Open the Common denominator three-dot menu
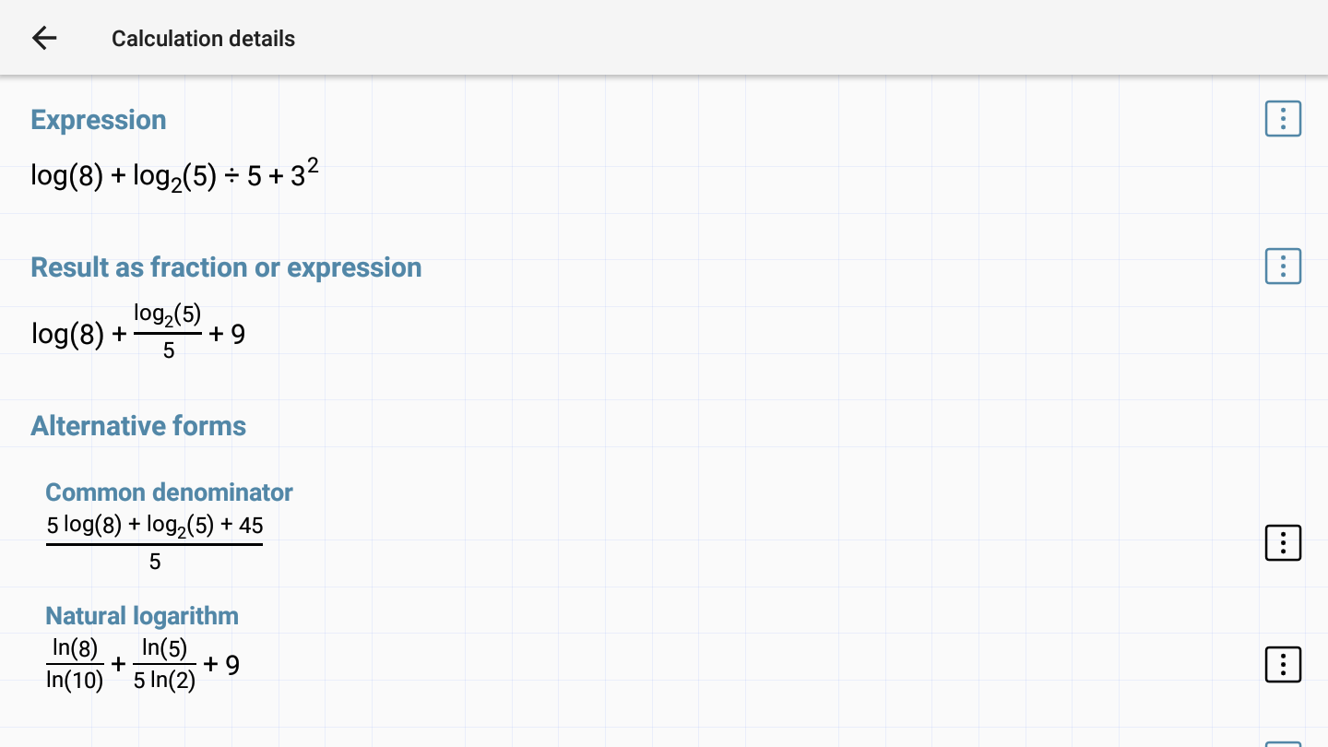This screenshot has height=747, width=1328. click(x=1283, y=543)
